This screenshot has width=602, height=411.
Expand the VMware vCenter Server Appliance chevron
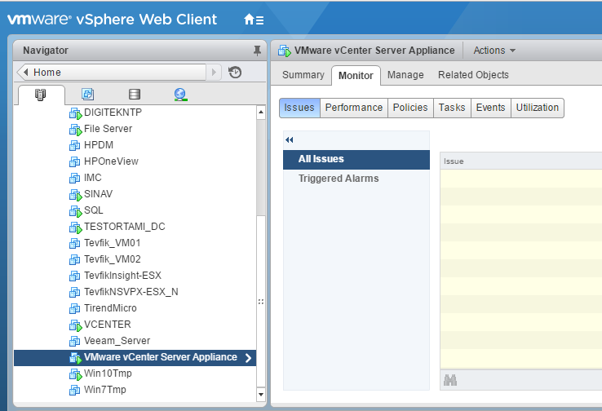249,358
